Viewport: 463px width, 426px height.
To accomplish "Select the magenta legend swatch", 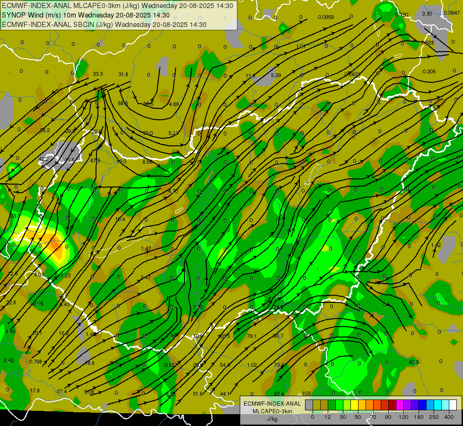I will tap(400, 405).
